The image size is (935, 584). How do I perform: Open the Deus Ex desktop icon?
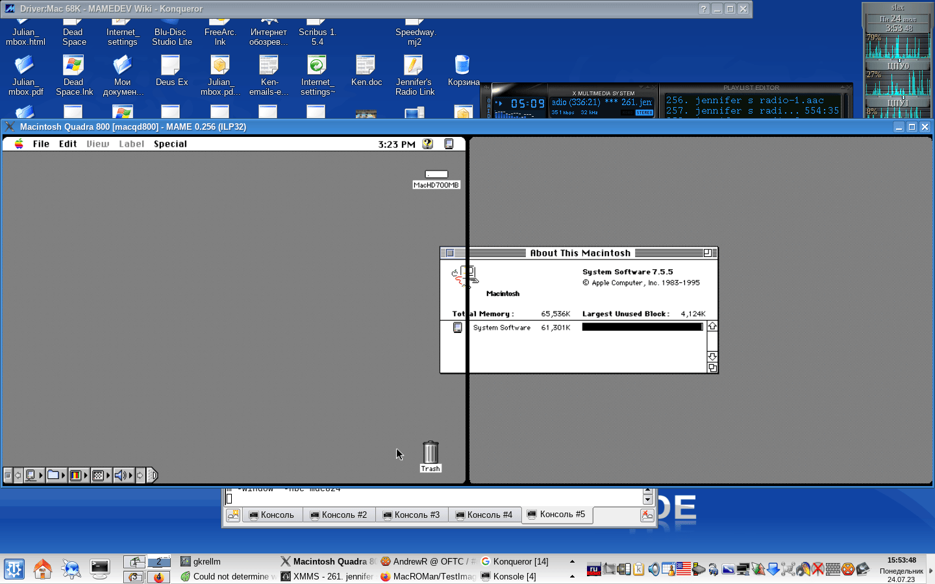point(171,70)
